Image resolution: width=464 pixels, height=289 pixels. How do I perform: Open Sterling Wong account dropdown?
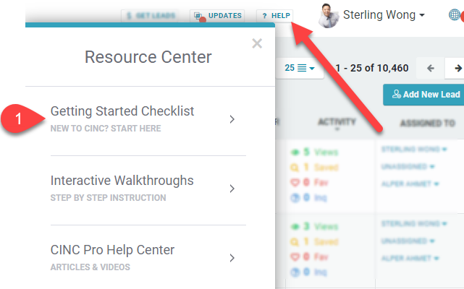pyautogui.click(x=384, y=15)
